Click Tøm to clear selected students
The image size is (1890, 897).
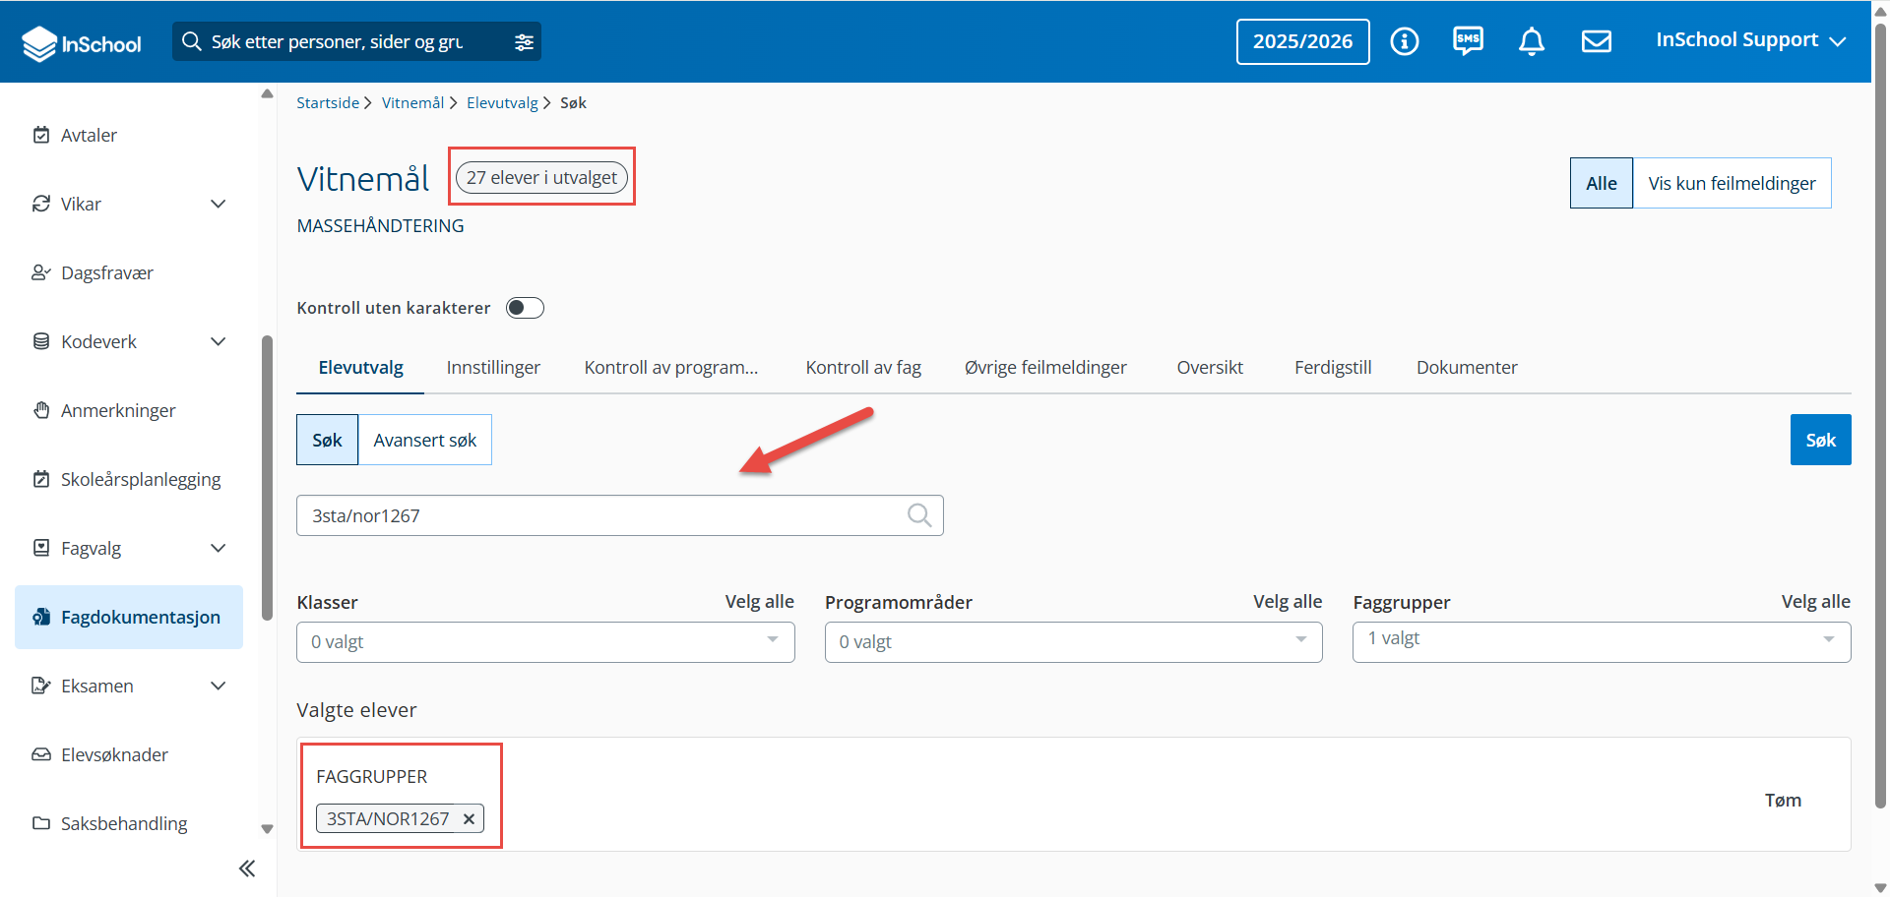pos(1783,800)
